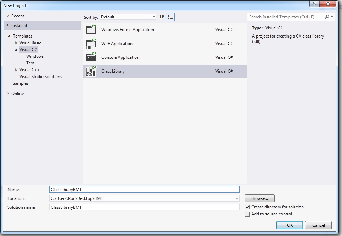
Task: Click the Cancel button
Action: point(319,225)
